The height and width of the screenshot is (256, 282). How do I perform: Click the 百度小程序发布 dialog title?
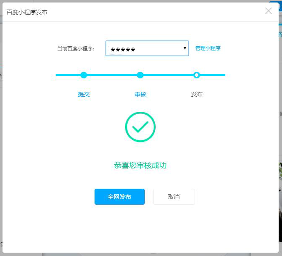[27, 12]
